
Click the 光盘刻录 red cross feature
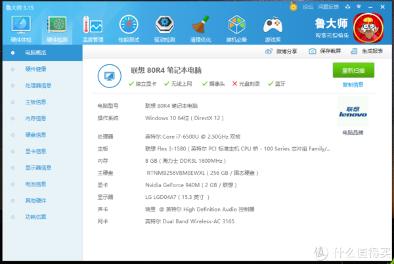tap(246, 84)
